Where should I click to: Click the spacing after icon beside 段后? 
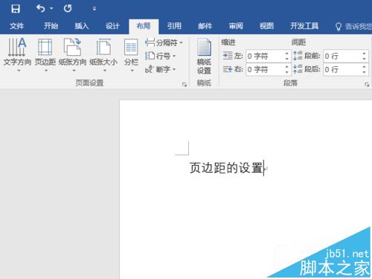coord(298,69)
